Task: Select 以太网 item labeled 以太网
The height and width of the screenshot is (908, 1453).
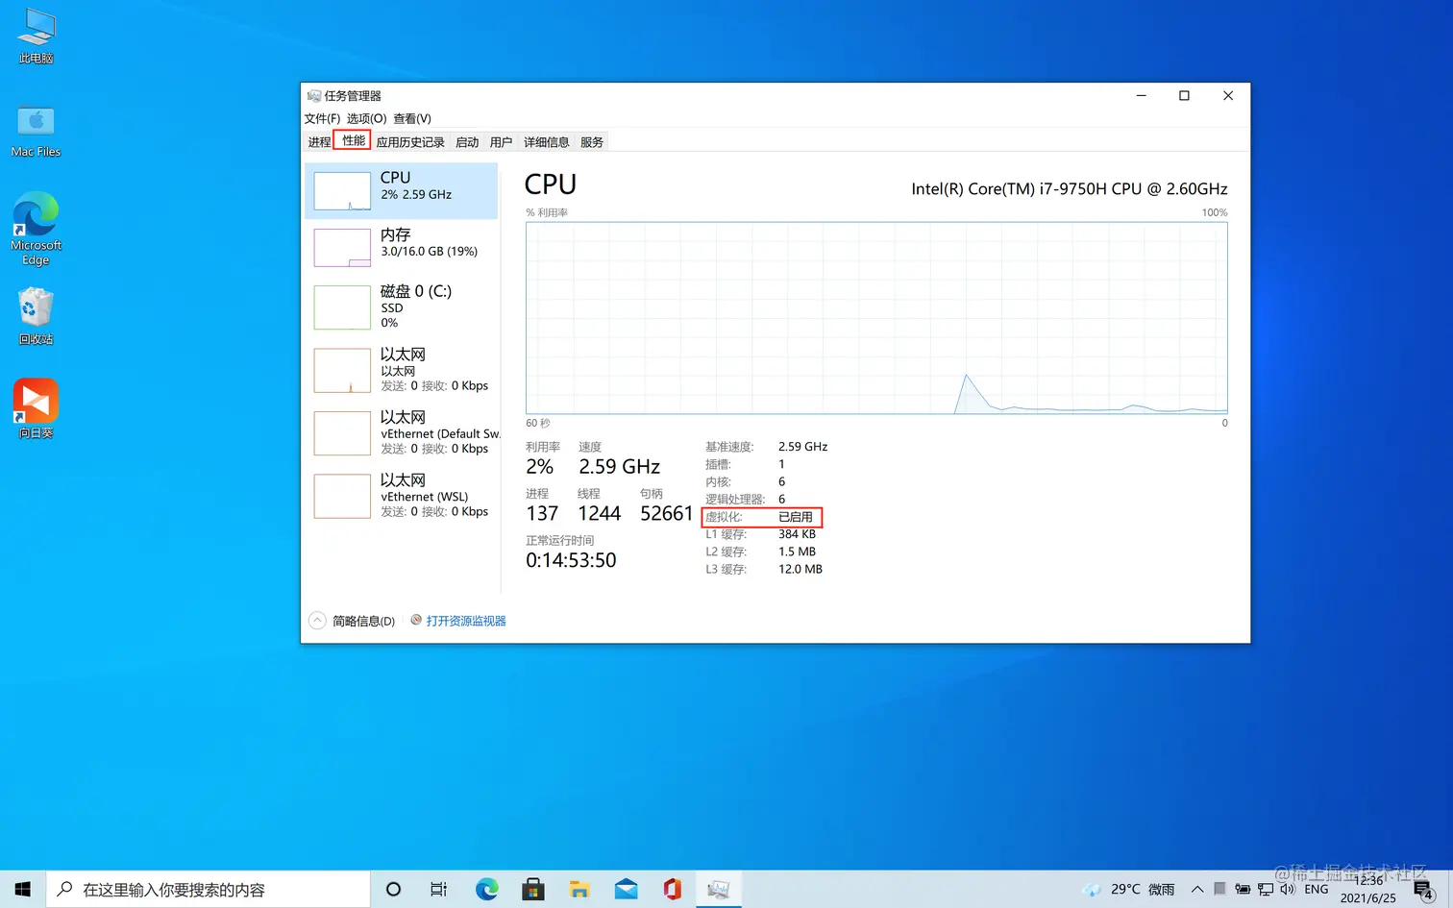Action: click(x=402, y=370)
